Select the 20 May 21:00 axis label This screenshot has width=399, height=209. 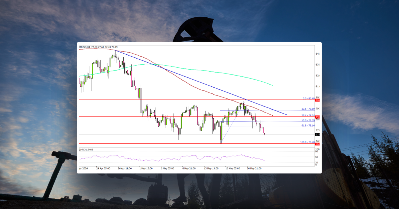255,168
